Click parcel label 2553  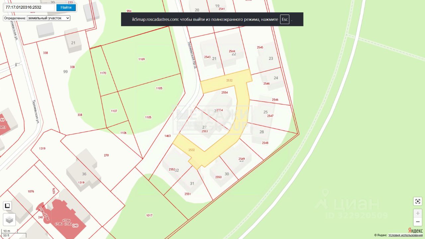click(x=205, y=131)
